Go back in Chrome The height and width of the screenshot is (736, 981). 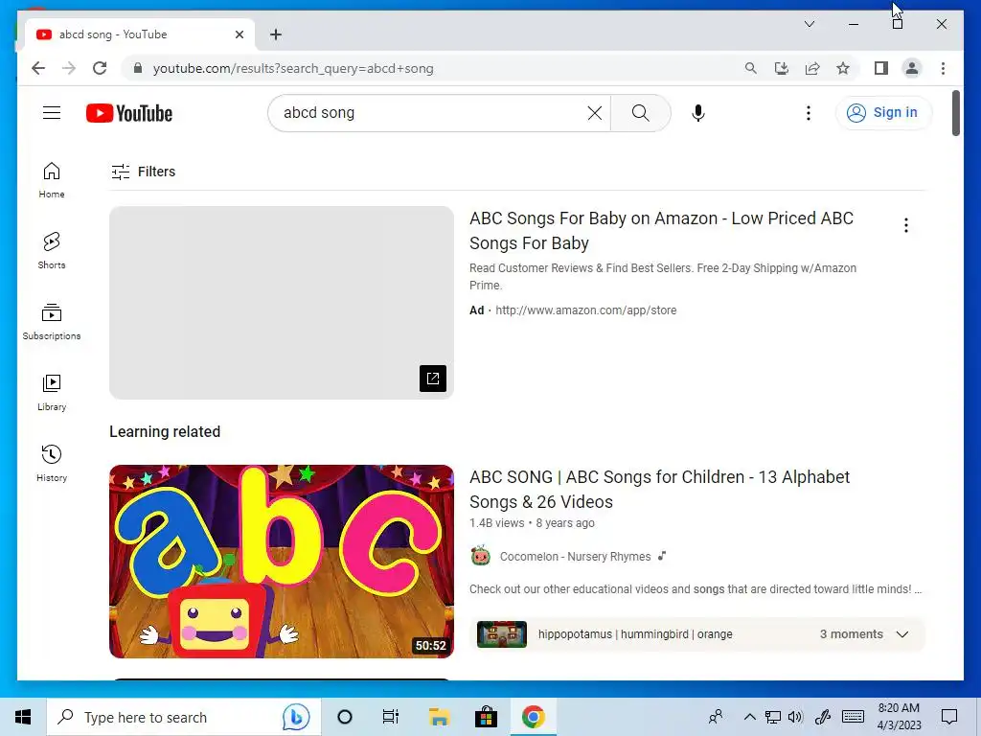(x=38, y=68)
